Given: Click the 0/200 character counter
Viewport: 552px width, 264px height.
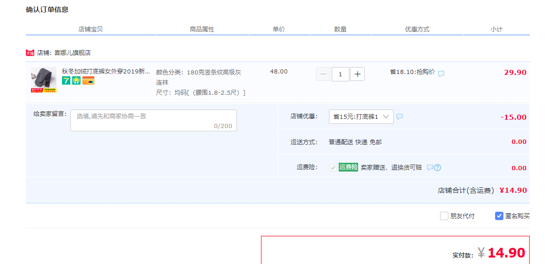Looking at the screenshot, I should 223,126.
